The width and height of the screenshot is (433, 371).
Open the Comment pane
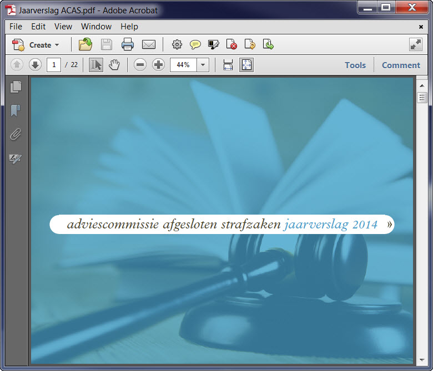coord(401,65)
